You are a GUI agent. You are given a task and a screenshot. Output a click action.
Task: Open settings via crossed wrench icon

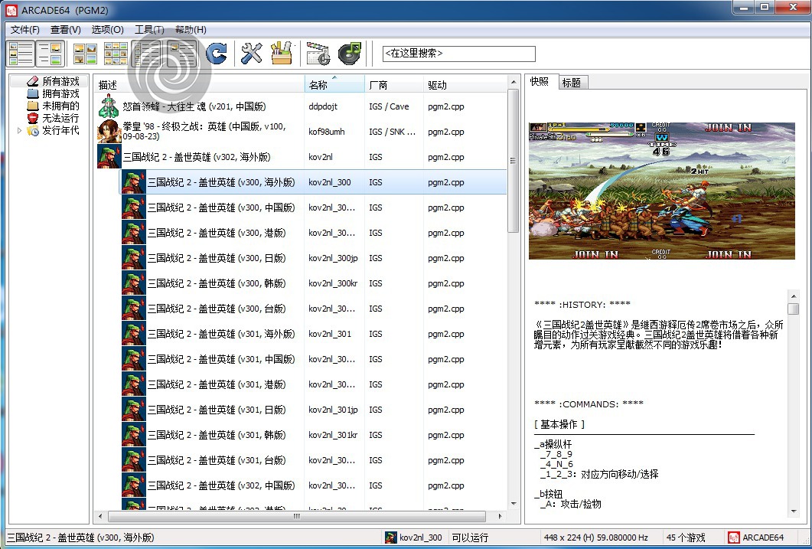[x=251, y=54]
